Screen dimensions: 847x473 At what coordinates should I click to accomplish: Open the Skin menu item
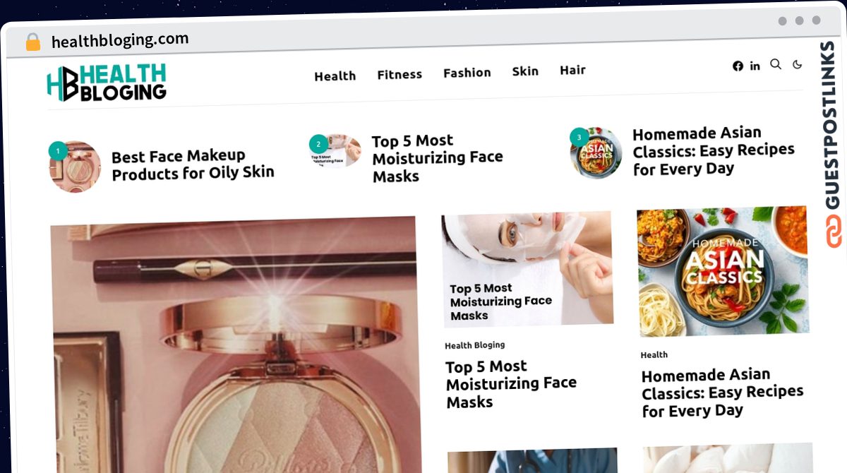525,71
